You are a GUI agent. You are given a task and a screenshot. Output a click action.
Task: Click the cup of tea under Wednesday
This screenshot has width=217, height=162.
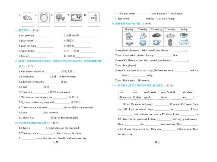(157, 42)
